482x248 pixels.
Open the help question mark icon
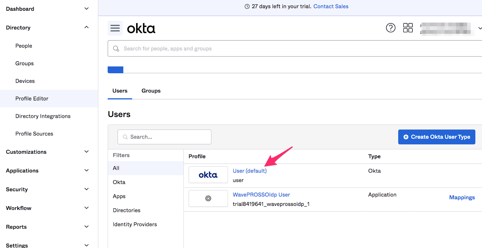[x=391, y=28]
